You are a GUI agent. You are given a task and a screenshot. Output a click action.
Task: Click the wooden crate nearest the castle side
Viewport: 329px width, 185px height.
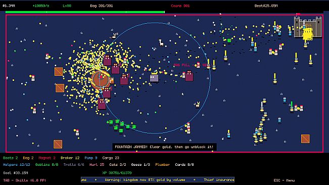point(305,139)
